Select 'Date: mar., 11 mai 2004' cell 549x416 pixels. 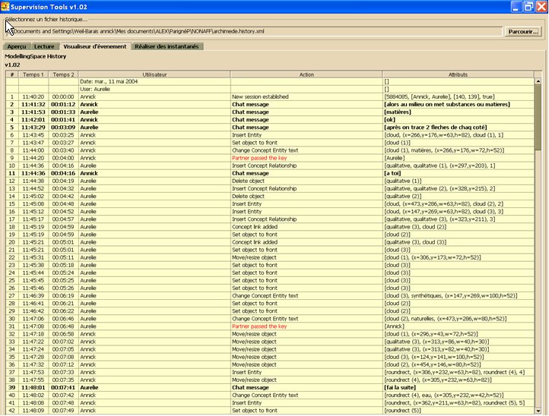154,81
